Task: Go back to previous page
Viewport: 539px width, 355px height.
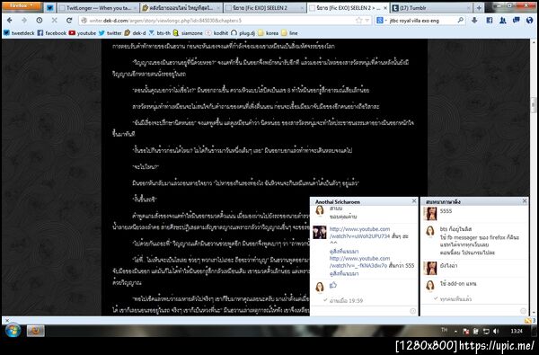Action: [x=10, y=21]
